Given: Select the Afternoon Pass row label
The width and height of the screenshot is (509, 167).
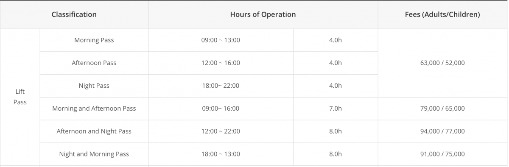Looking at the screenshot, I should click(94, 63).
